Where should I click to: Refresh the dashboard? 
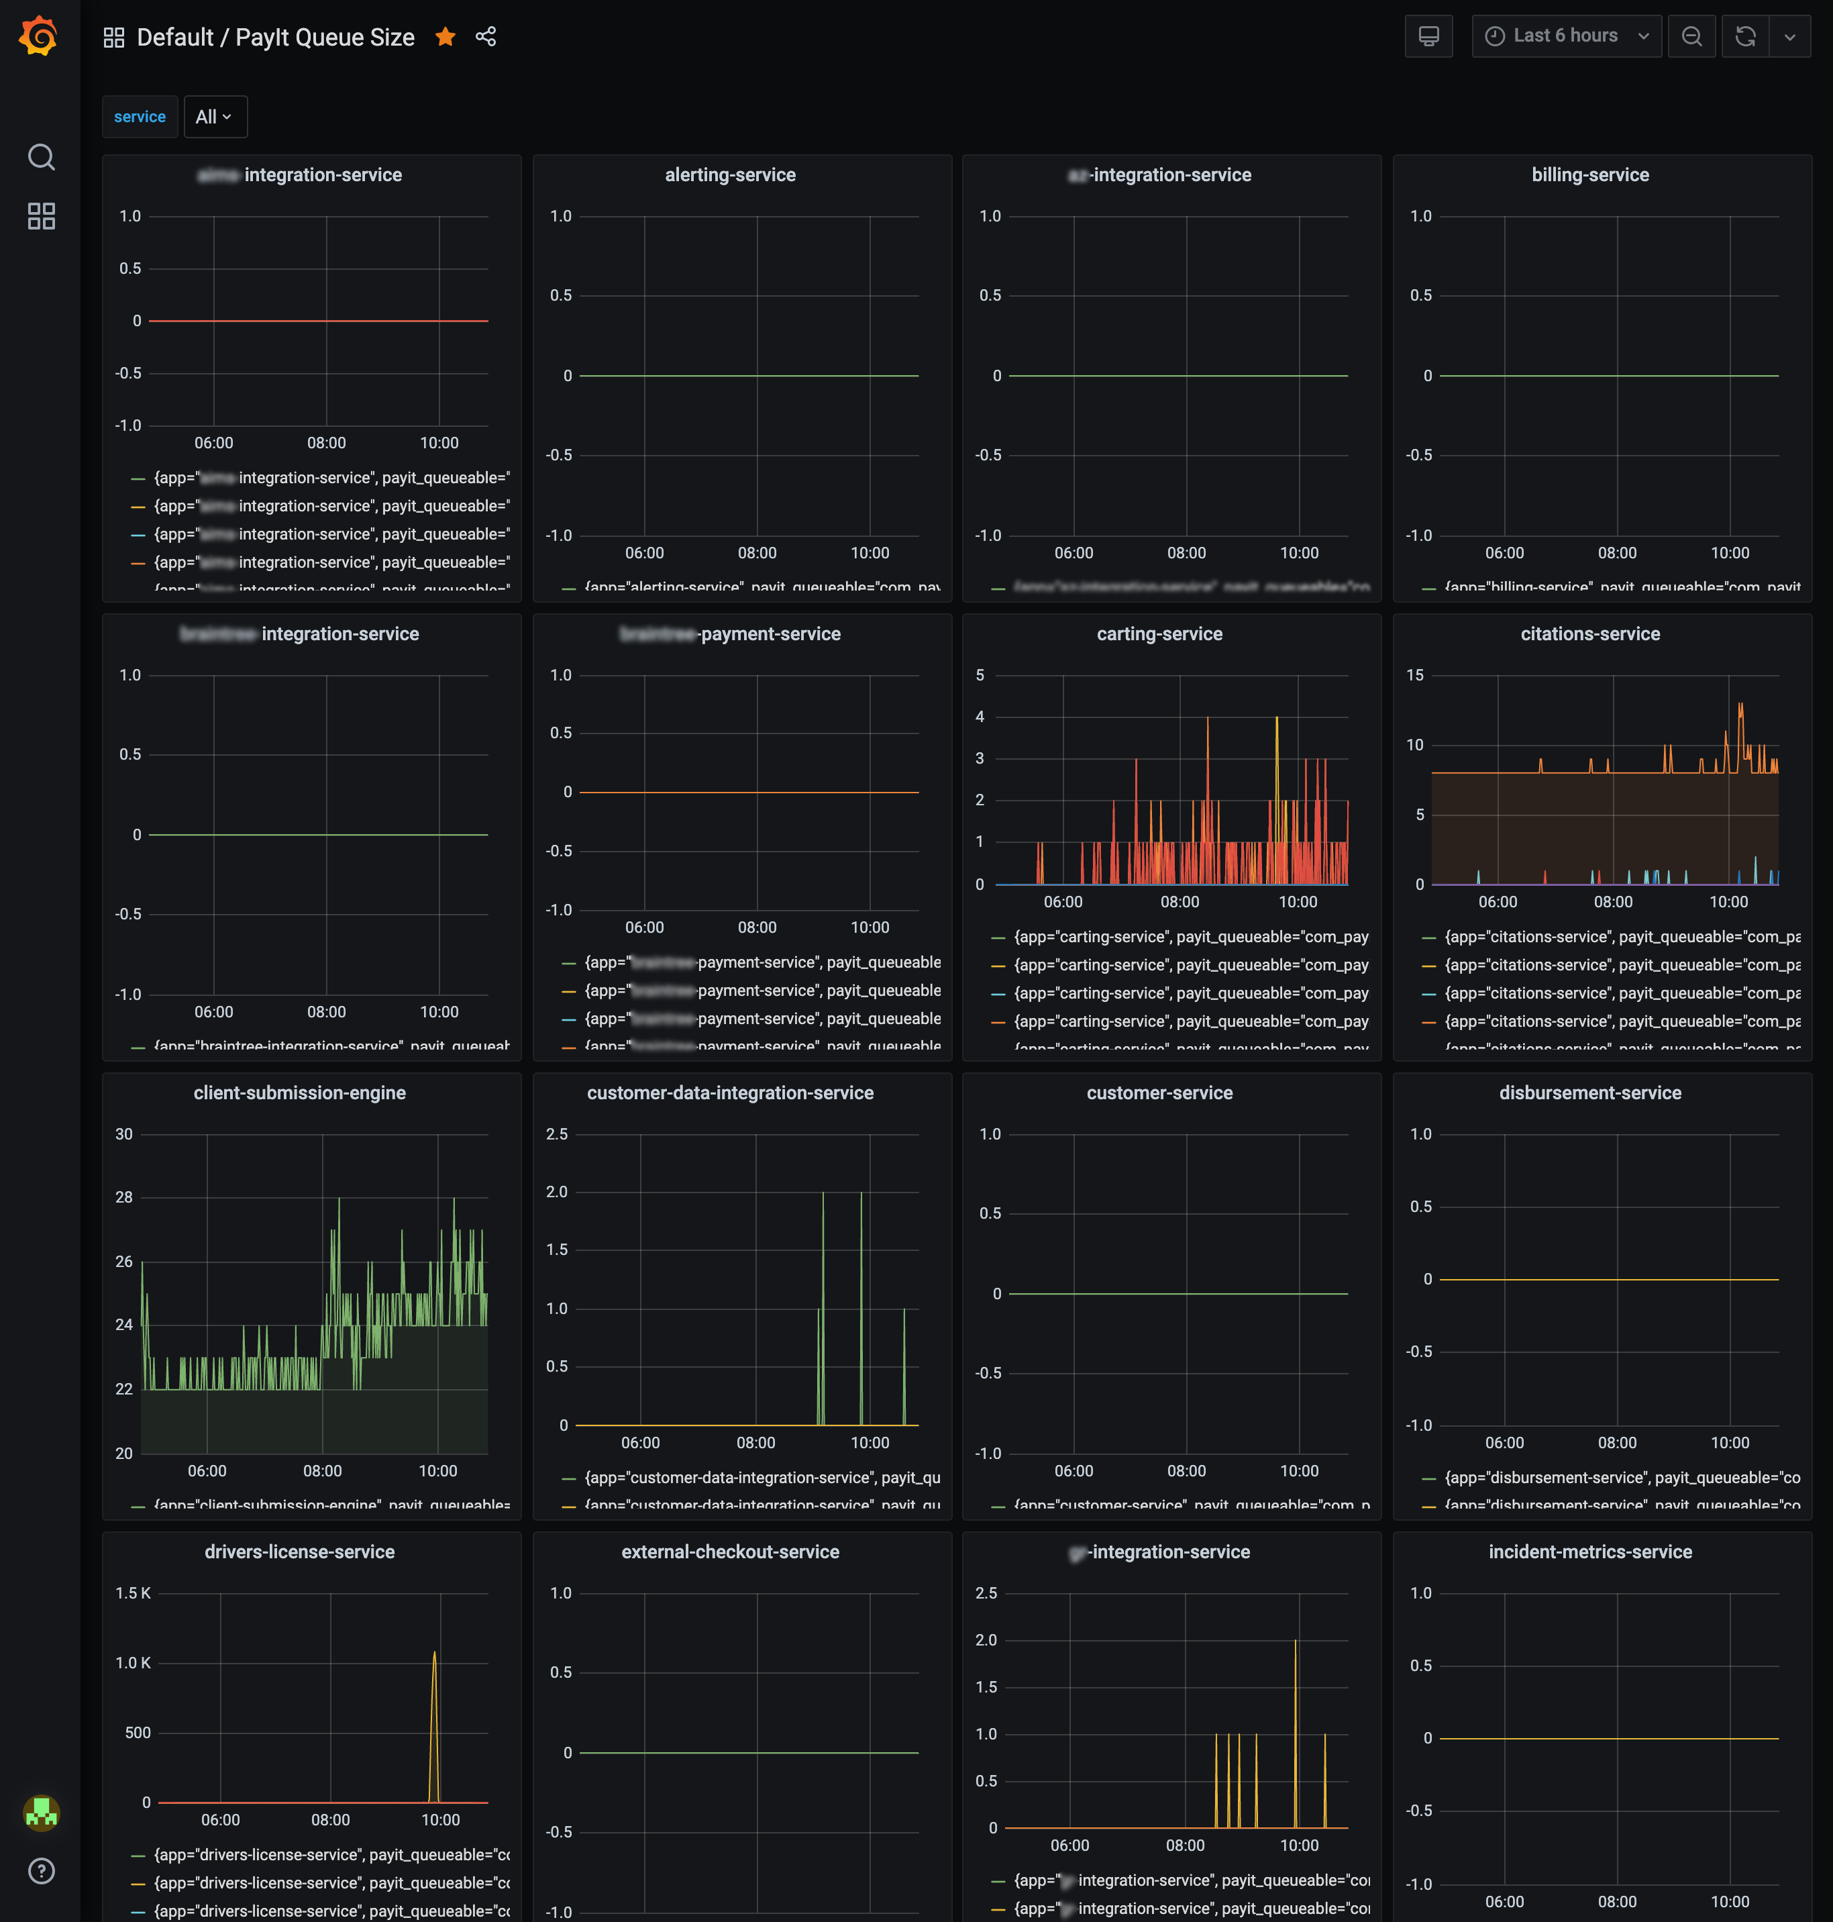click(x=1746, y=35)
